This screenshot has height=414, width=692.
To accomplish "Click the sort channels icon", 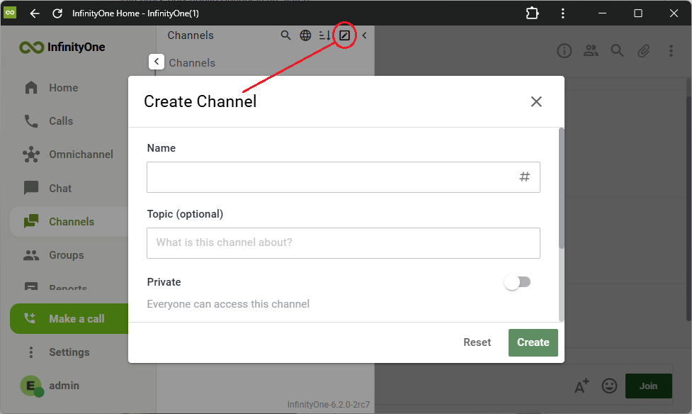I will coord(325,35).
